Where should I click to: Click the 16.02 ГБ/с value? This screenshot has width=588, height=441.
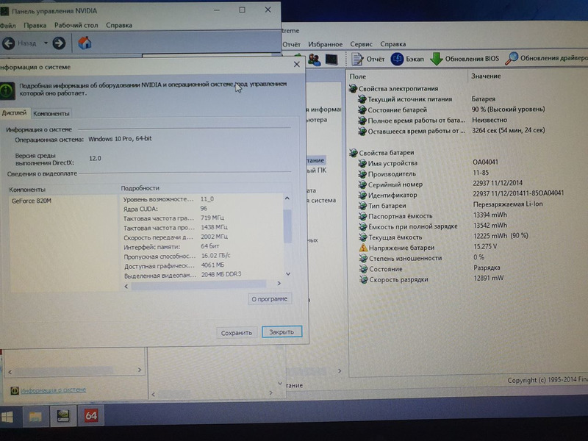click(215, 256)
